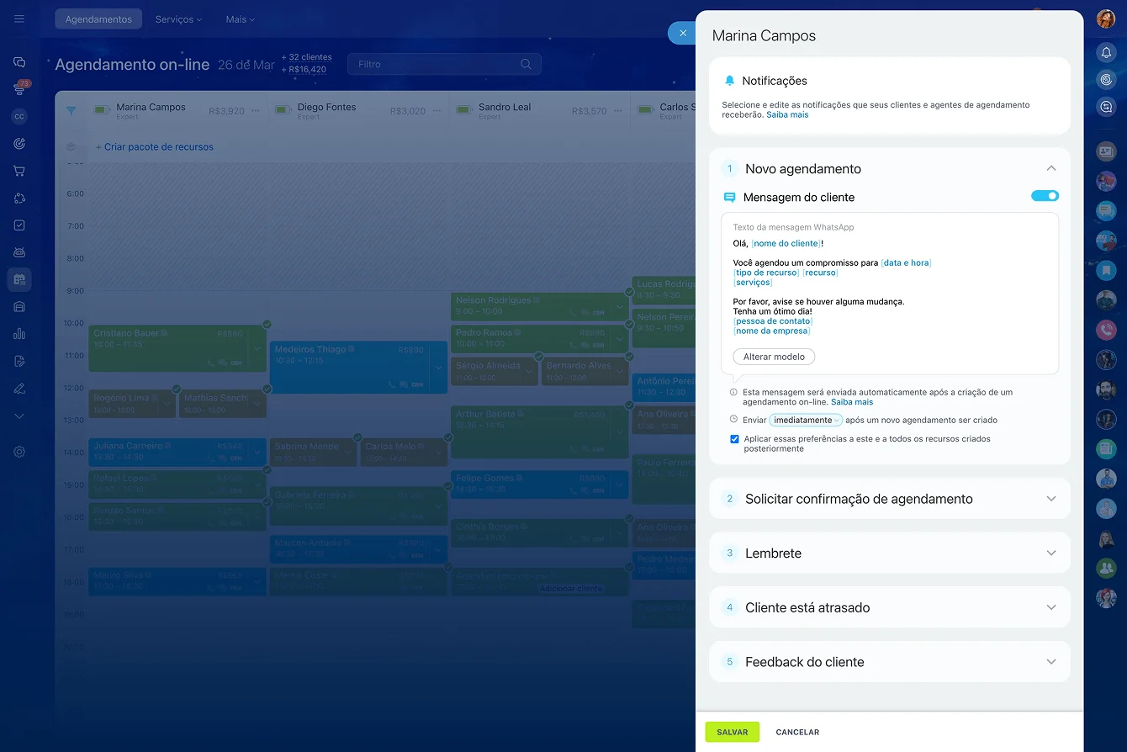Open the imediatamente send-time dropdown
1127x752 pixels.
(x=806, y=420)
